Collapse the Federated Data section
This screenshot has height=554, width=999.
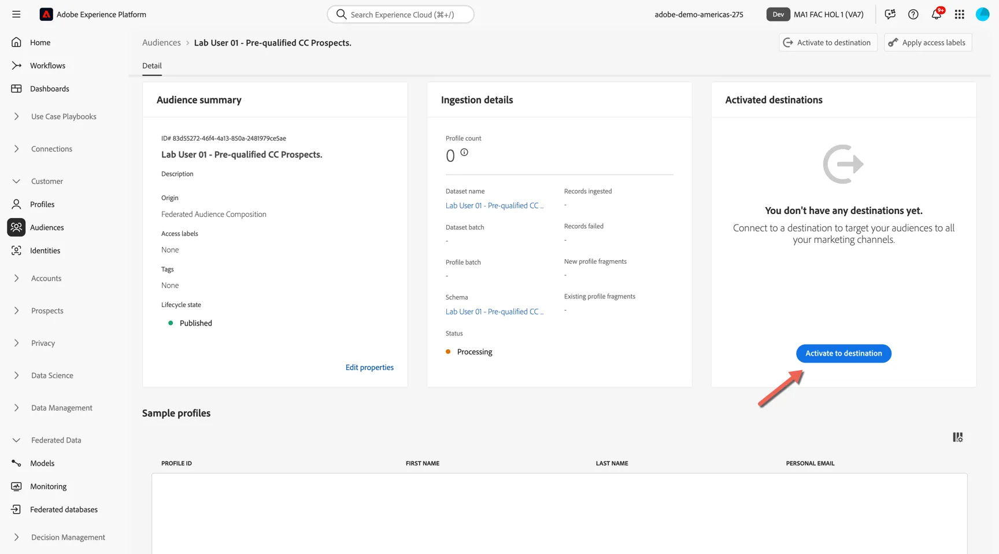(16, 440)
